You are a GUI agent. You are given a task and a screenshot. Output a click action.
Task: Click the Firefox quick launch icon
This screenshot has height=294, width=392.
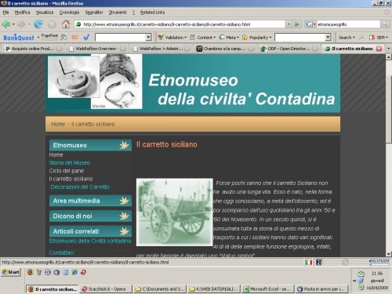pyautogui.click(x=31, y=272)
